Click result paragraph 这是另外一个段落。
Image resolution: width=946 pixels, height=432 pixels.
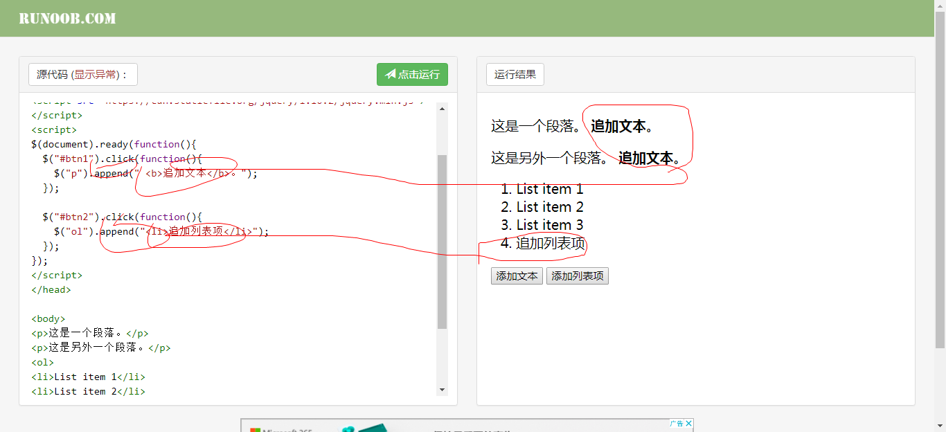[x=550, y=158]
